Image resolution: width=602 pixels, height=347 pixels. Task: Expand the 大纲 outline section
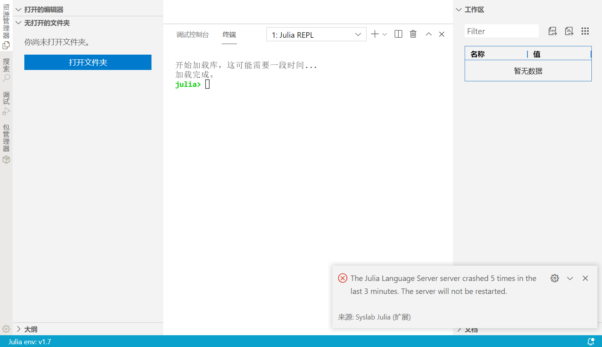pos(18,329)
